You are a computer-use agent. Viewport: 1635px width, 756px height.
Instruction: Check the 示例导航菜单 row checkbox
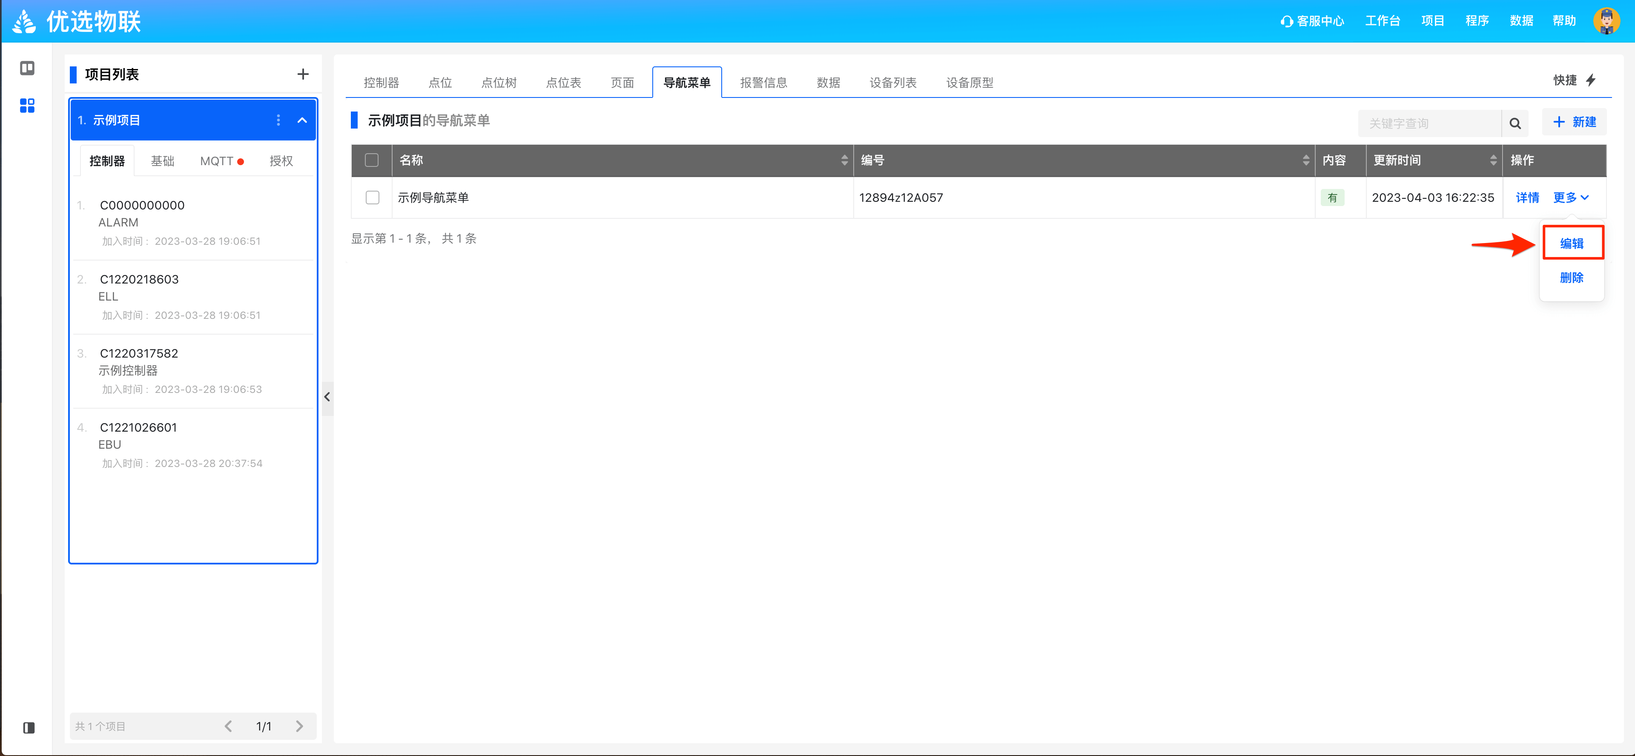[x=373, y=198]
